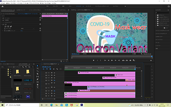The image size is (171, 107).
Task: Open the media browser drive dropdown
Action: (4, 67)
